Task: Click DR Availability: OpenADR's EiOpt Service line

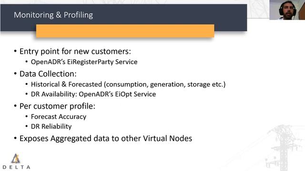Action: 93,94
